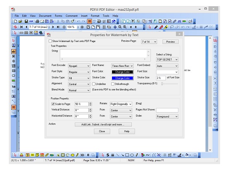Select the text field 'abl' tool
This screenshot has width=228, height=172.
[14, 52]
